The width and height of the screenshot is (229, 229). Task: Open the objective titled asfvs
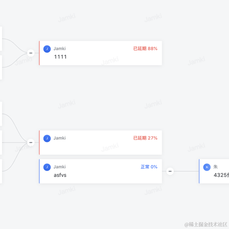pyautogui.click(x=60, y=175)
